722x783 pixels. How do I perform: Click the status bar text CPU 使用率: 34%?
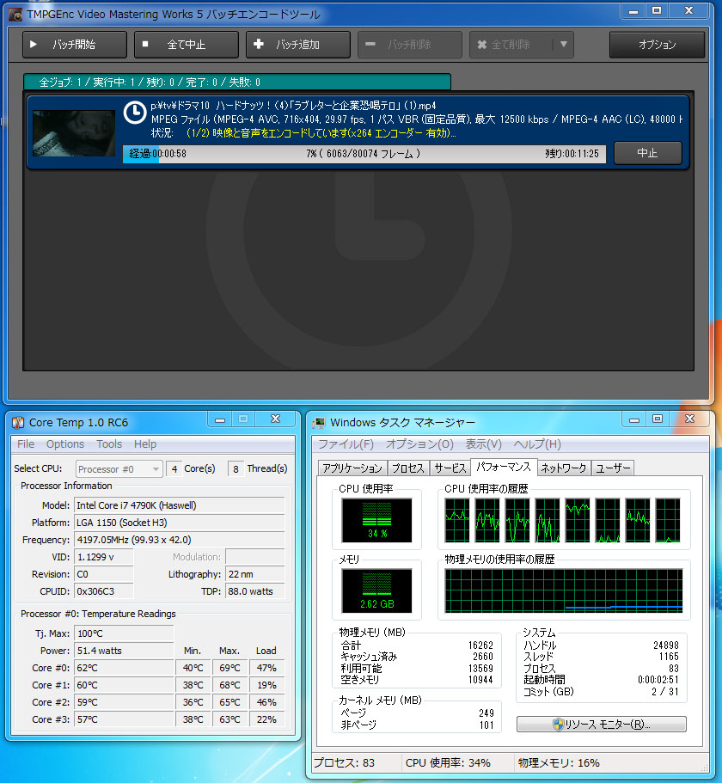pyautogui.click(x=448, y=763)
